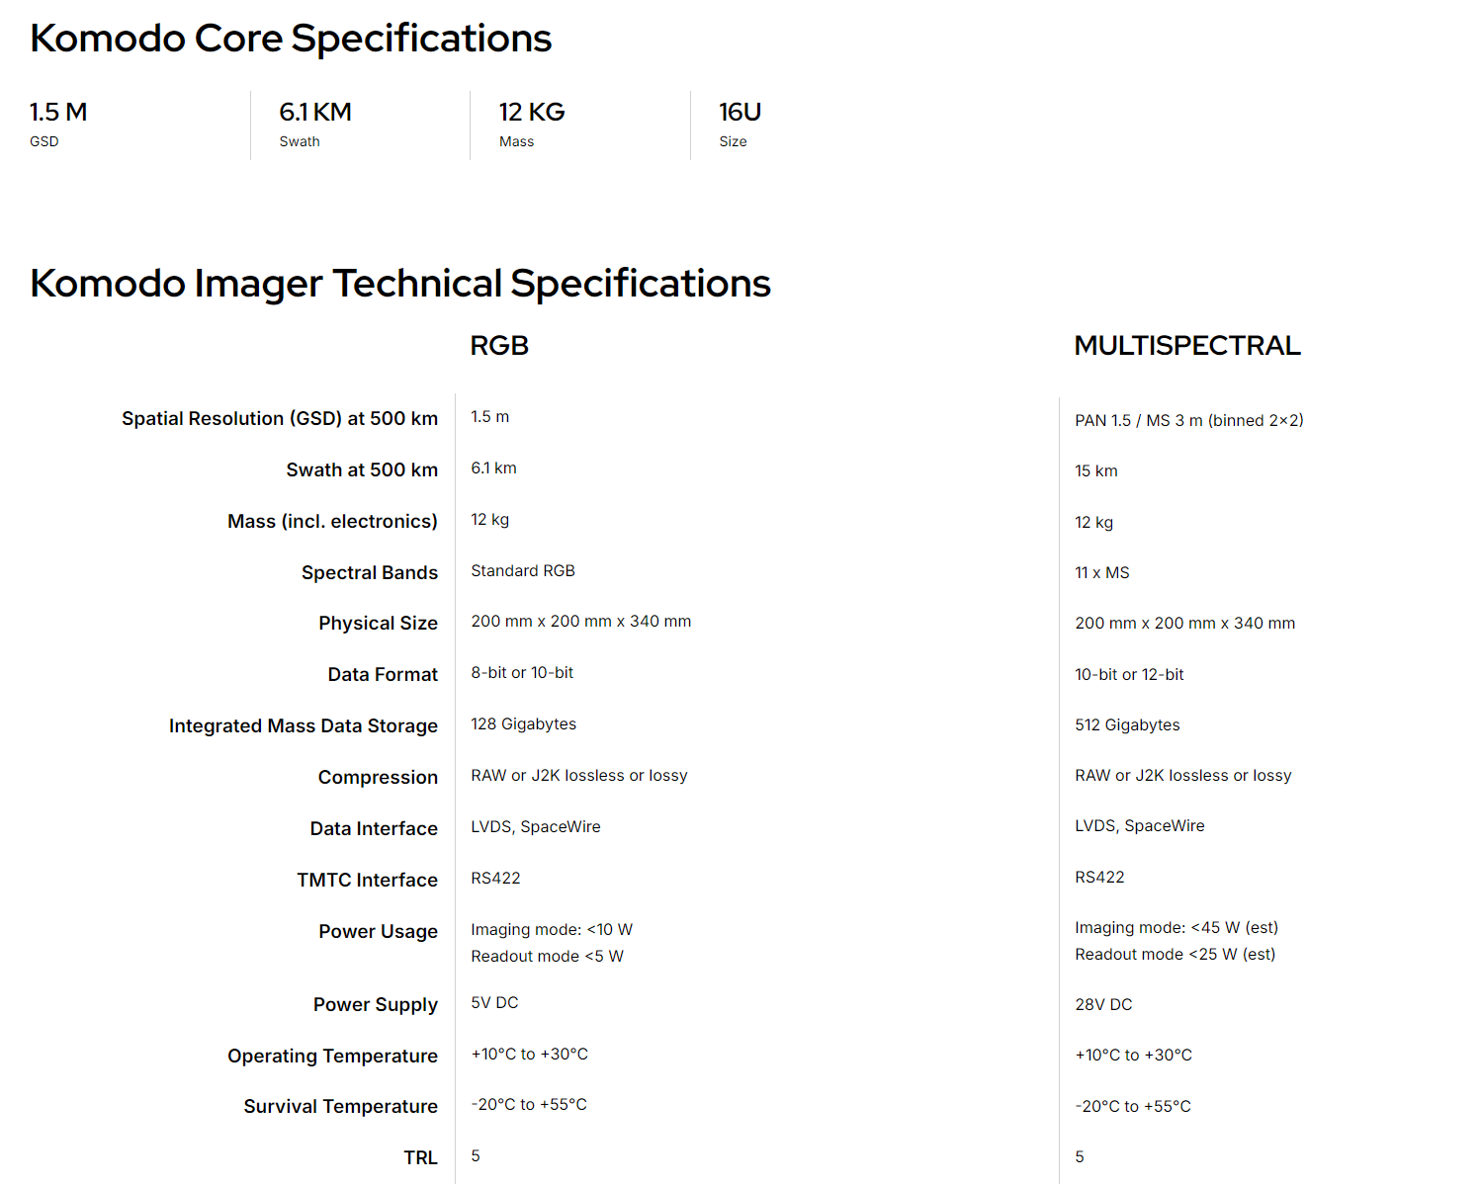Image resolution: width=1481 pixels, height=1186 pixels.
Task: Click the 6.1 KM Swath stat
Action: 315,124
